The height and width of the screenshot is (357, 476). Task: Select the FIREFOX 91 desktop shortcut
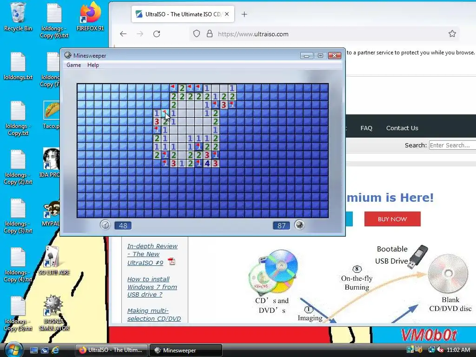tap(90, 17)
